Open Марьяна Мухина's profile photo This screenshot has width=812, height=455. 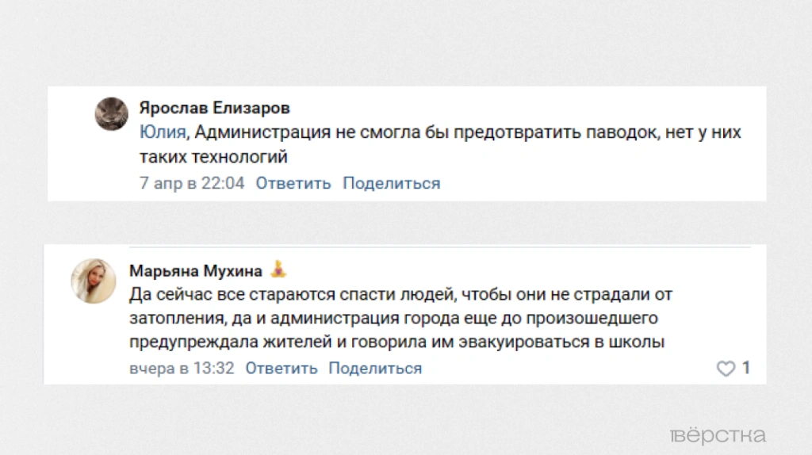coord(94,281)
